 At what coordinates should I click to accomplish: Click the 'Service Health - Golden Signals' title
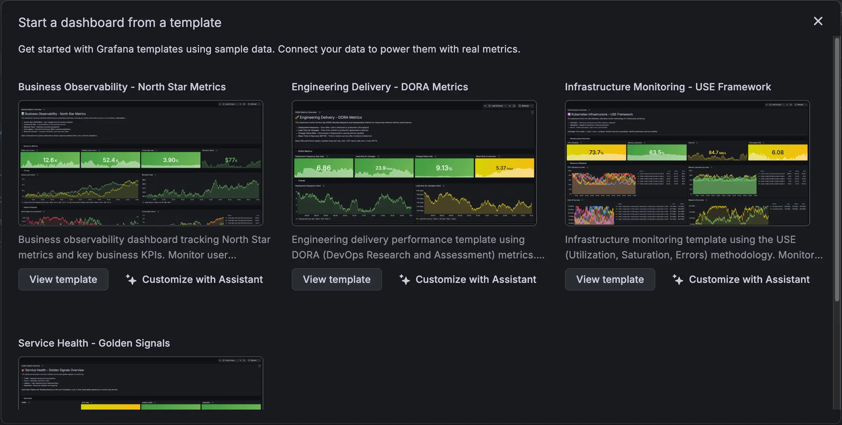tap(94, 343)
